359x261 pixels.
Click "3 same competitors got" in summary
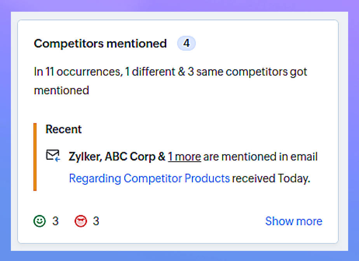coord(247,72)
